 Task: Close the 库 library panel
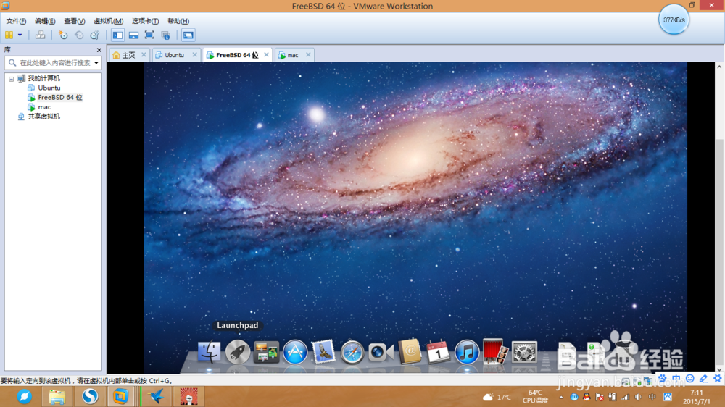(x=99, y=50)
